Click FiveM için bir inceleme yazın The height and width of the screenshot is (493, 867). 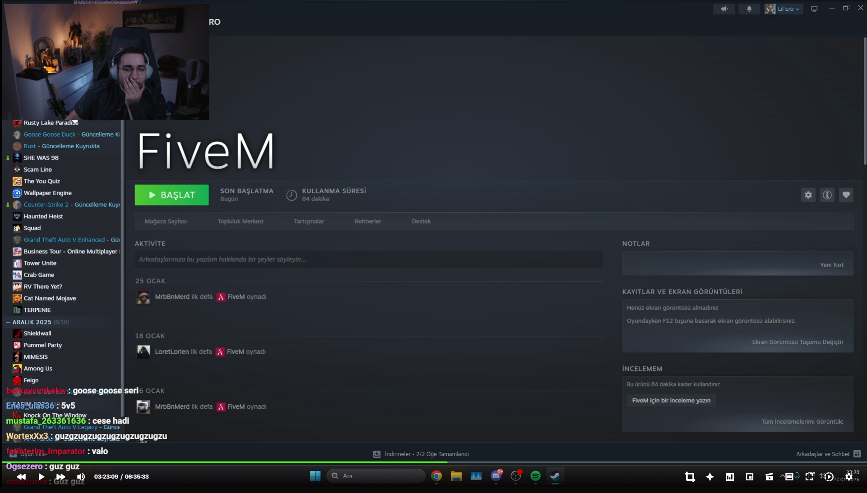pyautogui.click(x=671, y=400)
